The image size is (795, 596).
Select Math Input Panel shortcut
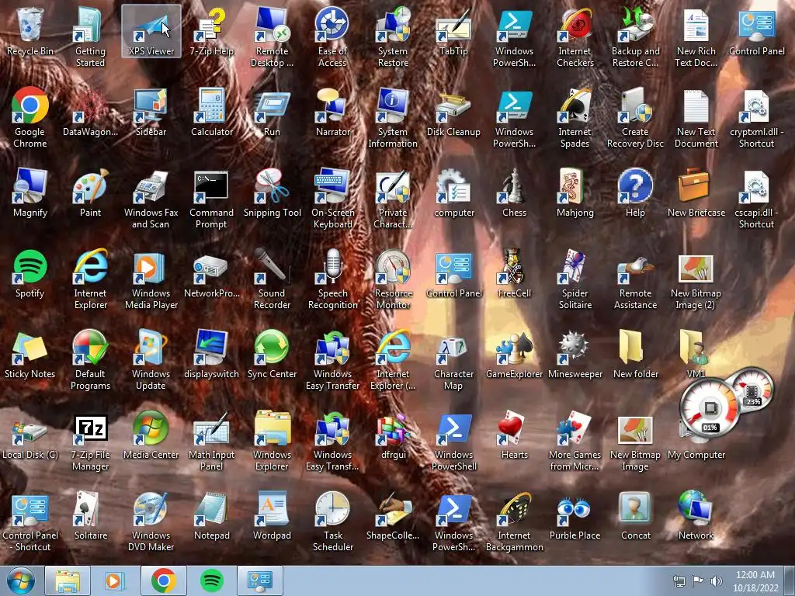pos(211,441)
